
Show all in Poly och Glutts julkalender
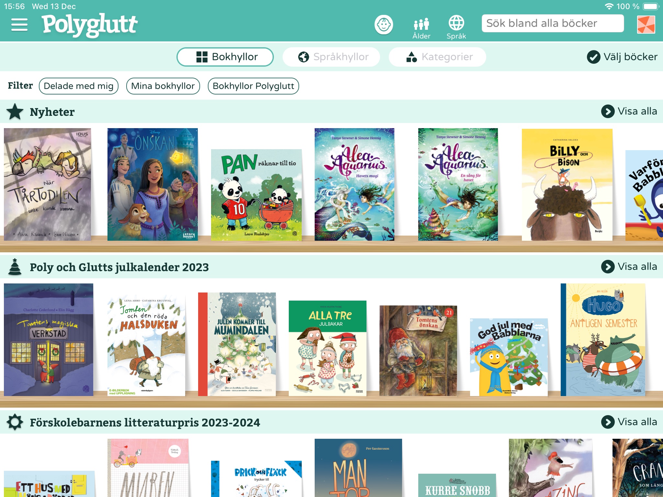(629, 267)
